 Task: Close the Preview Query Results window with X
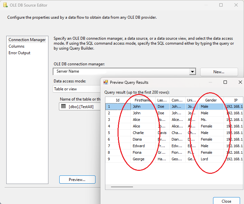pyautogui.click(x=240, y=82)
